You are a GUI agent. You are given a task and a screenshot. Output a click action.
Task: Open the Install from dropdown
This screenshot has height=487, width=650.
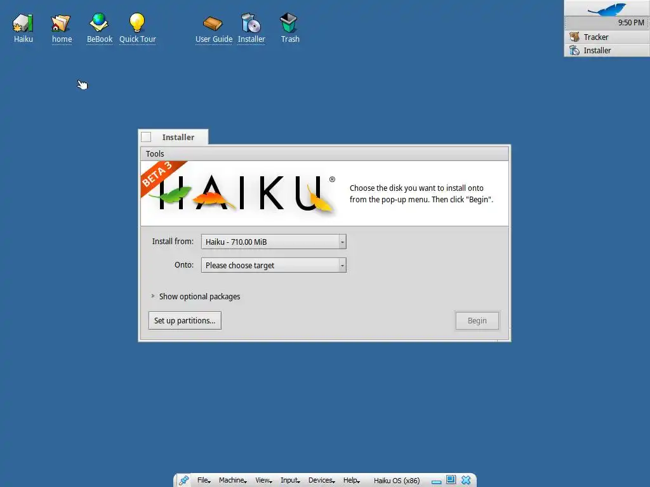click(x=274, y=242)
